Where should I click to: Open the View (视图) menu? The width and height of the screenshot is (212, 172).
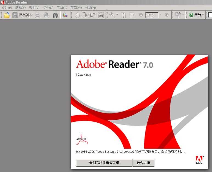34,8
